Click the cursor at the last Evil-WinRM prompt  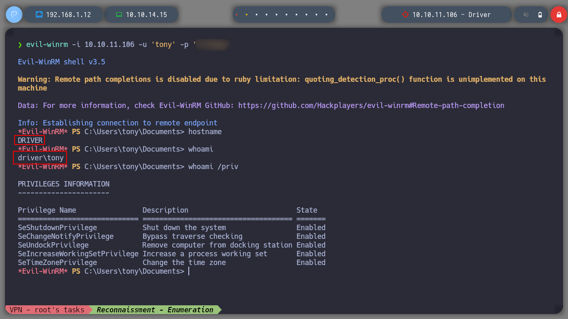click(x=189, y=271)
